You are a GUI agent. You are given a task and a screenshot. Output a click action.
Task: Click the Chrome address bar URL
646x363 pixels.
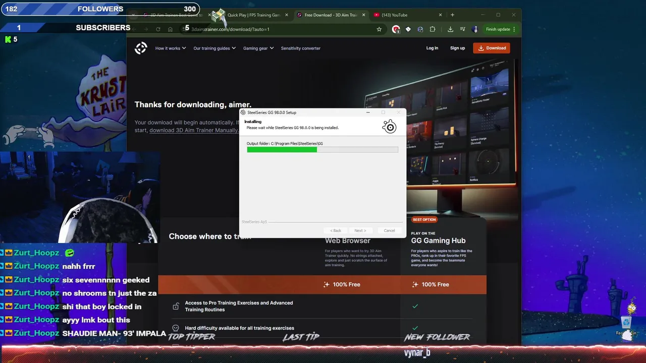pos(231,29)
